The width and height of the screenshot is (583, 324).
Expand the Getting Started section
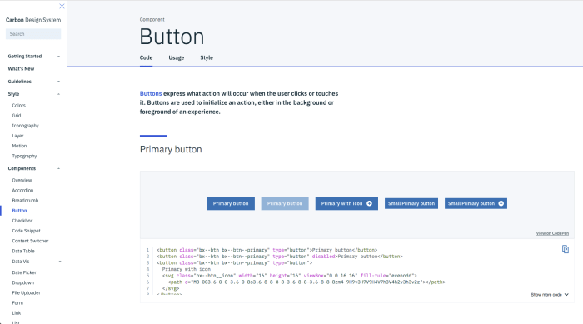(x=34, y=56)
